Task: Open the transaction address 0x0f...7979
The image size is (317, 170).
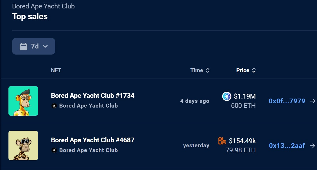Action: click(x=287, y=101)
